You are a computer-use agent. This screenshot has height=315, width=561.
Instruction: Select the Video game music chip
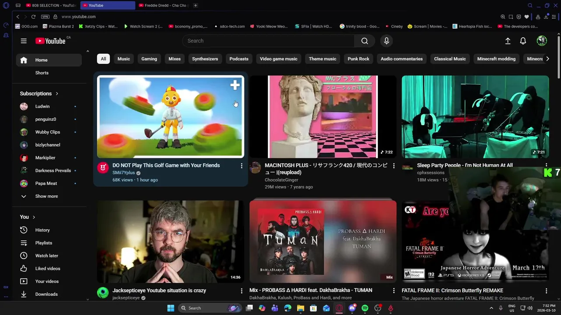pyautogui.click(x=278, y=59)
